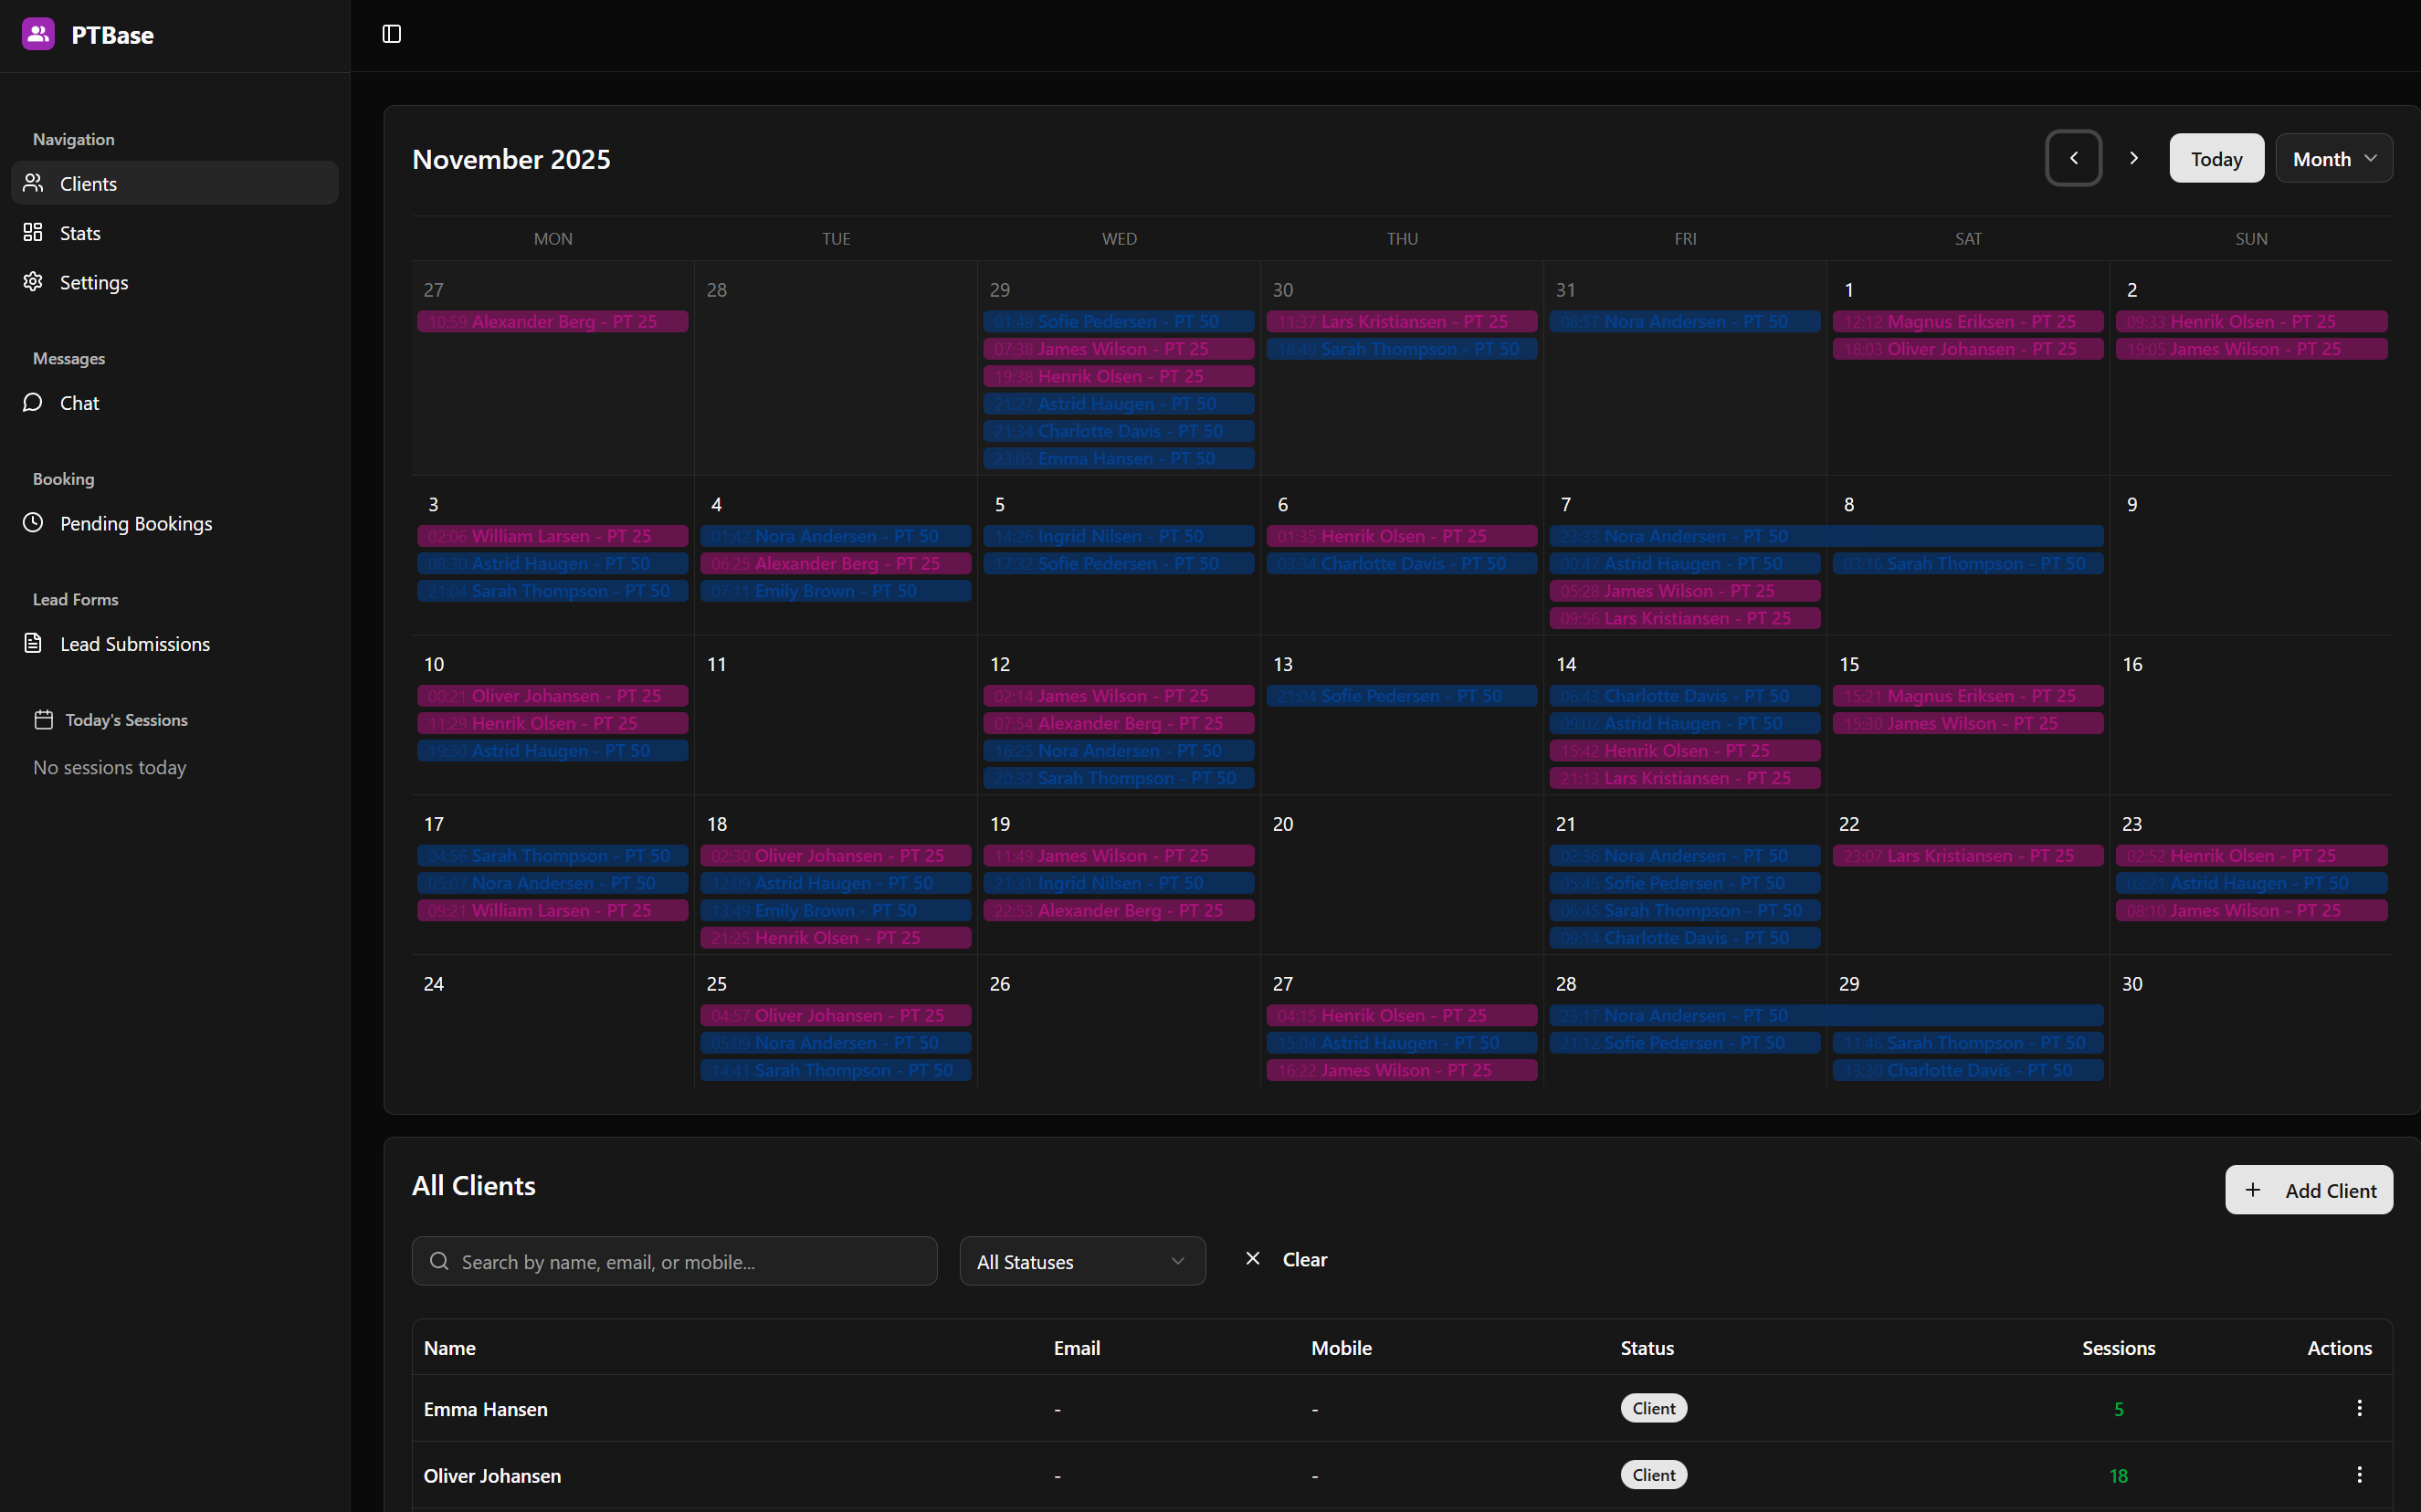Focus the client search field

coord(673,1261)
